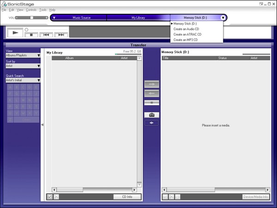This screenshot has width=277, height=208.
Task: Skip to next track button
Action: coord(61,35)
